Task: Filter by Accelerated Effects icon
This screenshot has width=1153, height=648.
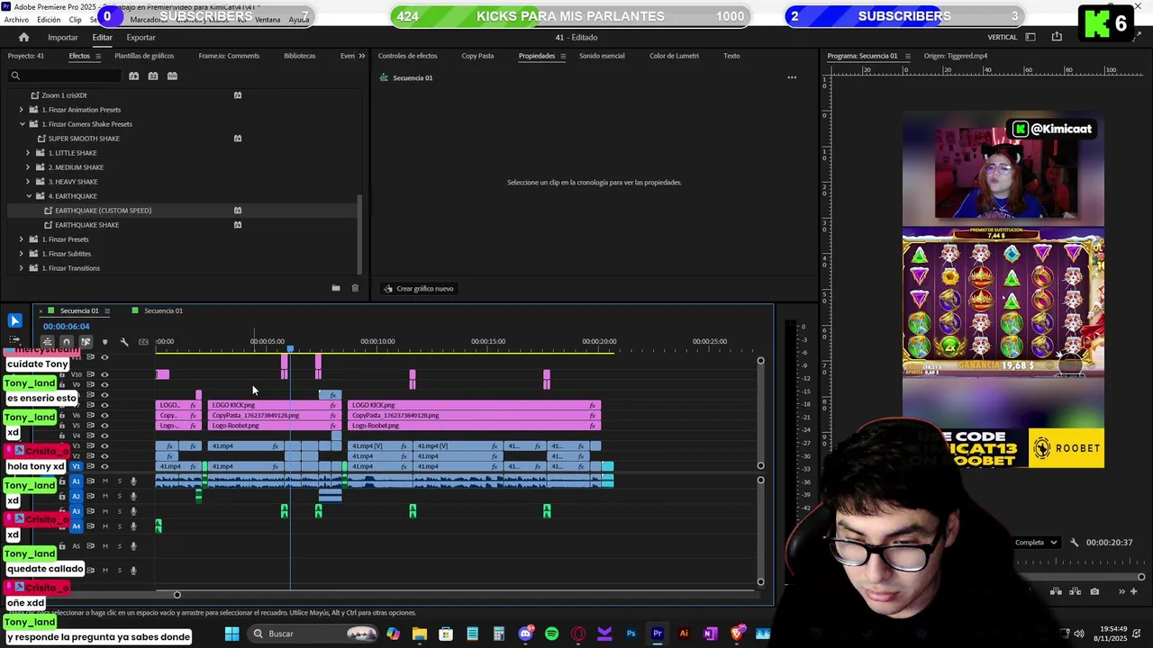Action: [133, 76]
